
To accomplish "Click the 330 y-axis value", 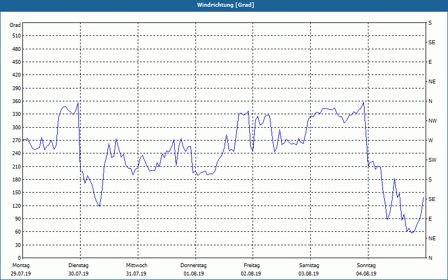I will click(x=17, y=114).
